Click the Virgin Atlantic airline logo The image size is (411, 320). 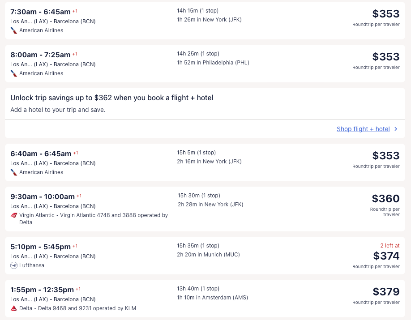pos(14,215)
